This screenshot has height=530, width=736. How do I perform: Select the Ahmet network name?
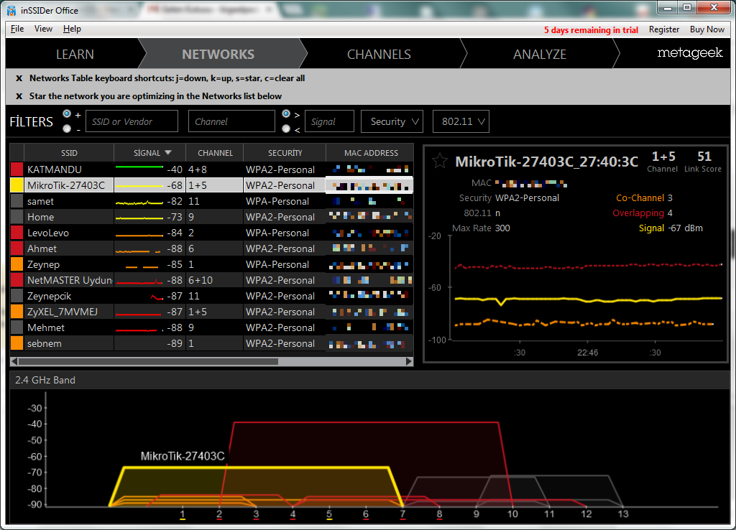[x=42, y=248]
